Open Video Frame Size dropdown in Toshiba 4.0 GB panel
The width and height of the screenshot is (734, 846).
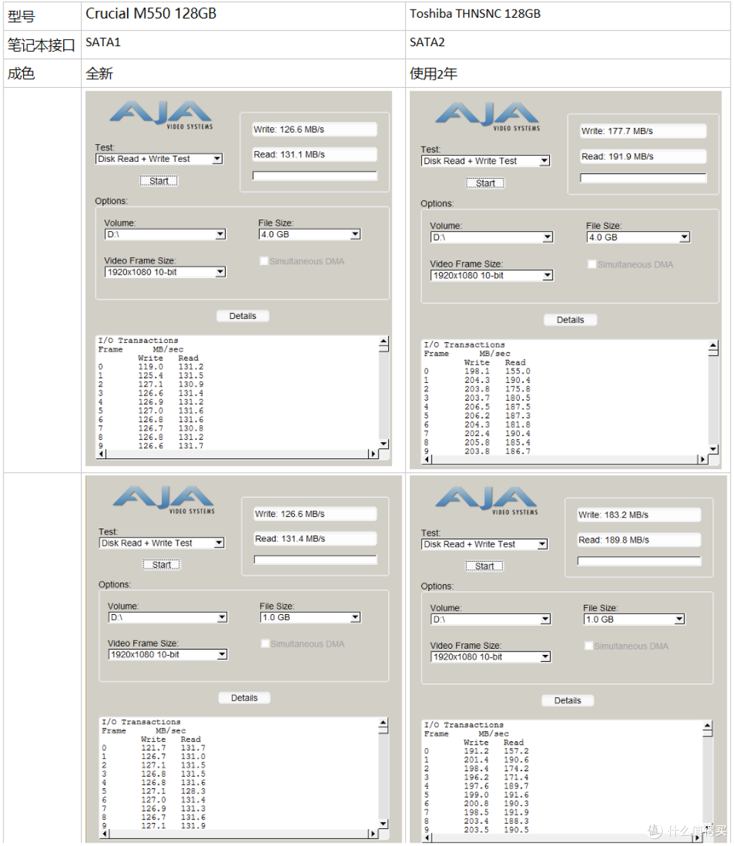click(492, 275)
